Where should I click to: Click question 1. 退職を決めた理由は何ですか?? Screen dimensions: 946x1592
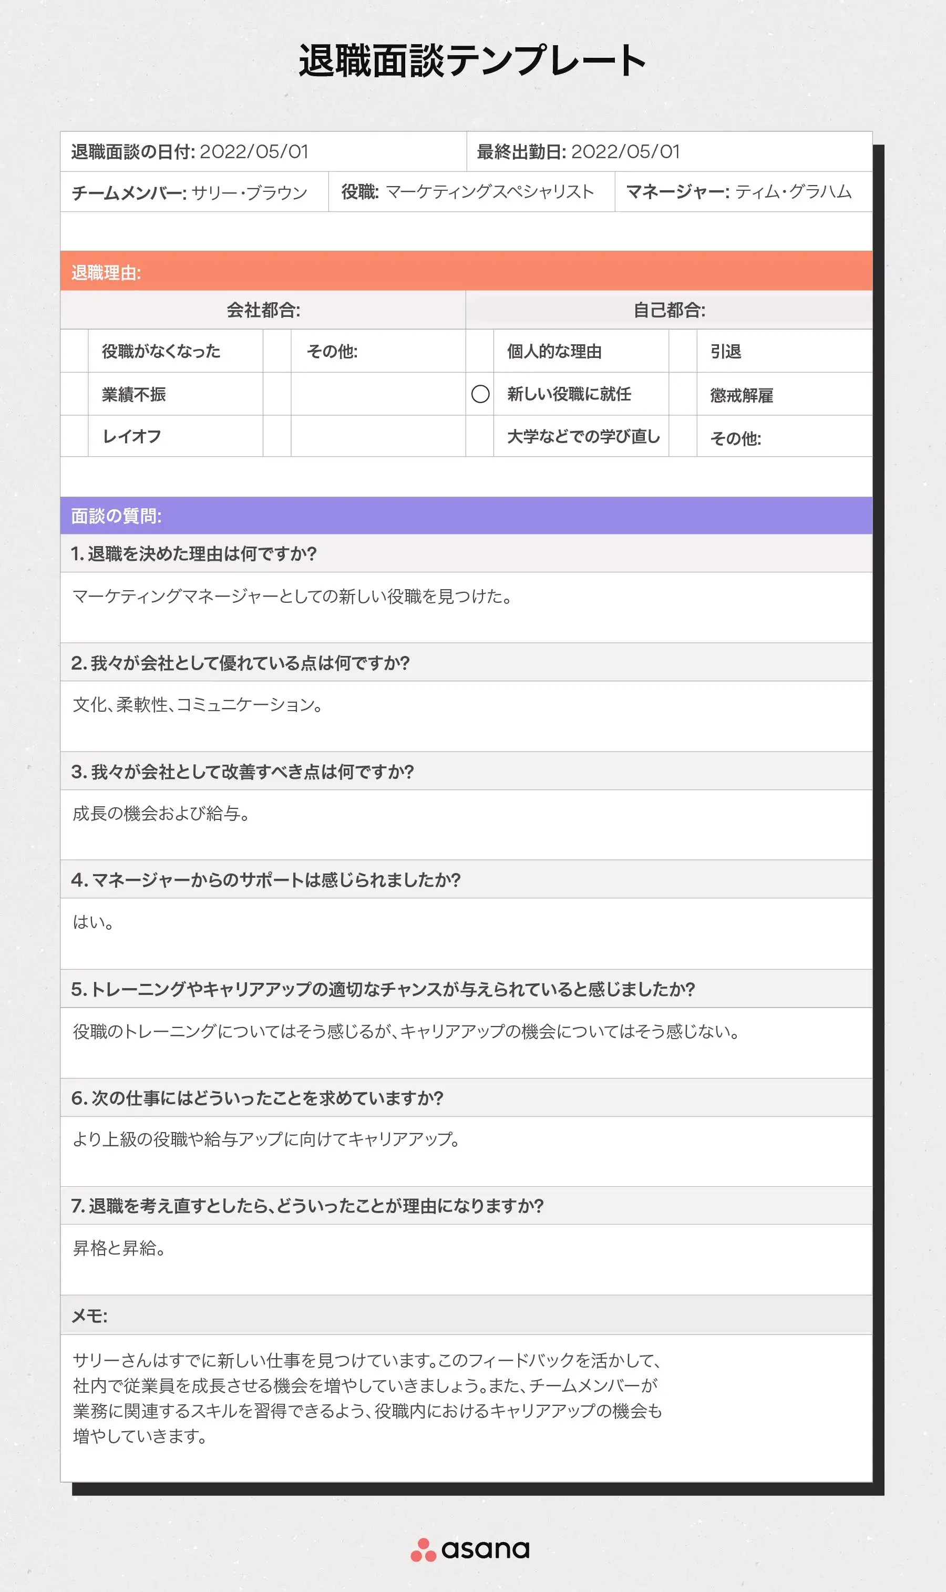tap(466, 553)
